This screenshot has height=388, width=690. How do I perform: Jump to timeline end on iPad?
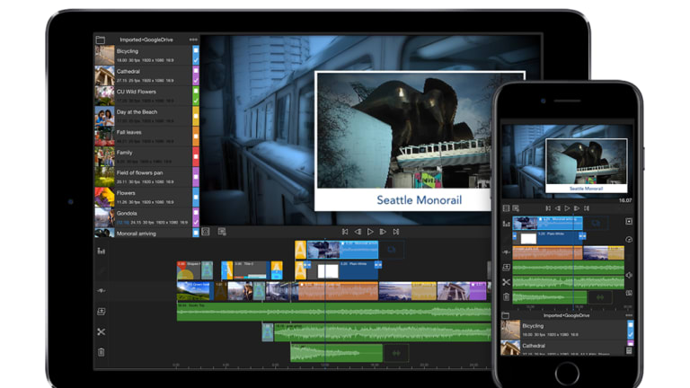click(396, 232)
